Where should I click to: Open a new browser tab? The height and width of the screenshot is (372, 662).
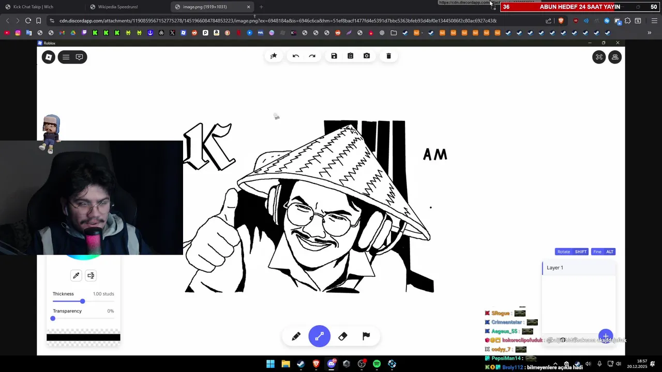pyautogui.click(x=261, y=7)
